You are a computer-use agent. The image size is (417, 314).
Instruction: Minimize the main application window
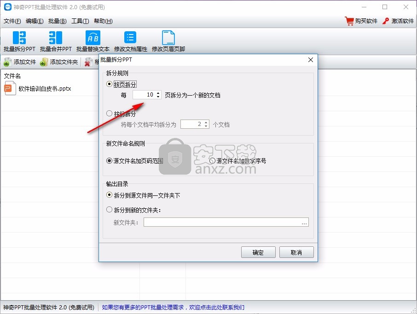pos(364,7)
